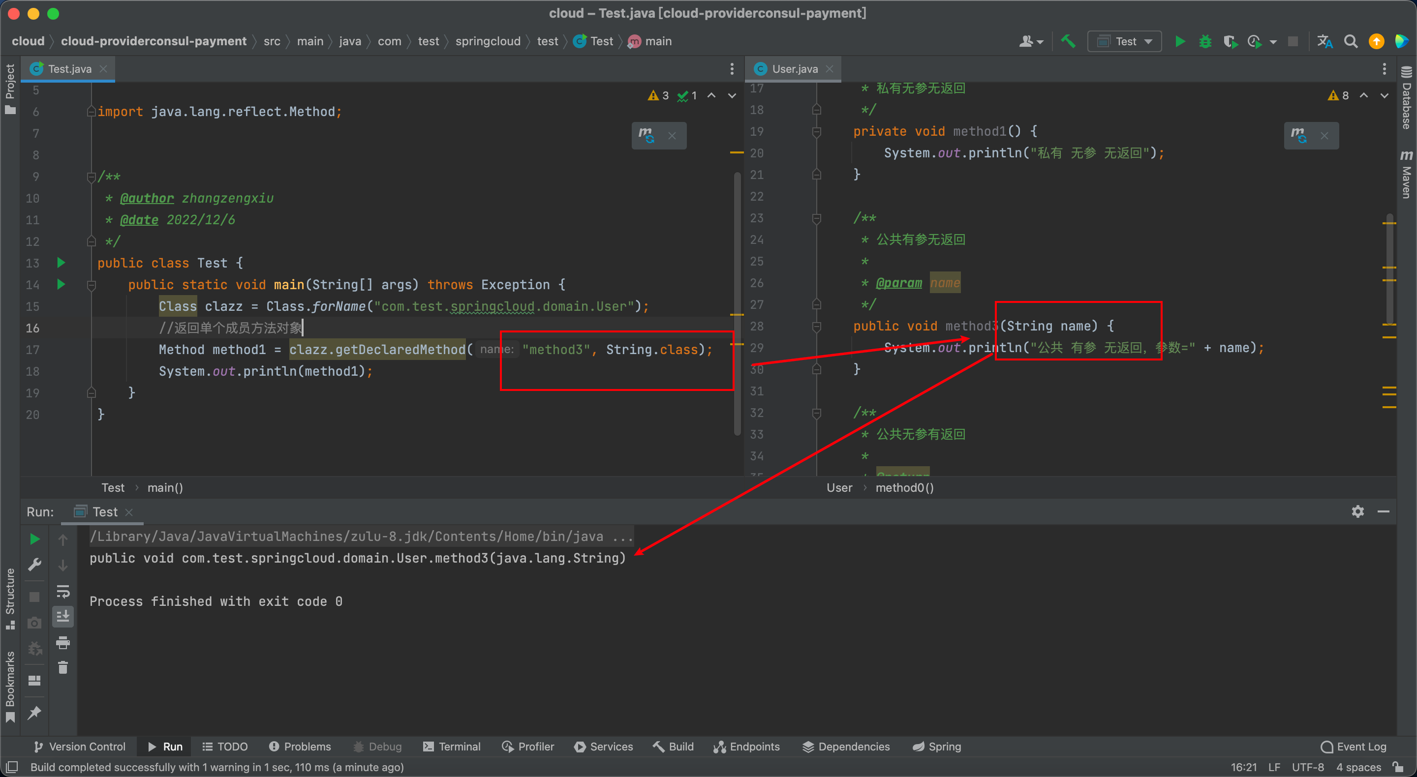
Task: Open left editor tab options menu
Action: [x=732, y=69]
